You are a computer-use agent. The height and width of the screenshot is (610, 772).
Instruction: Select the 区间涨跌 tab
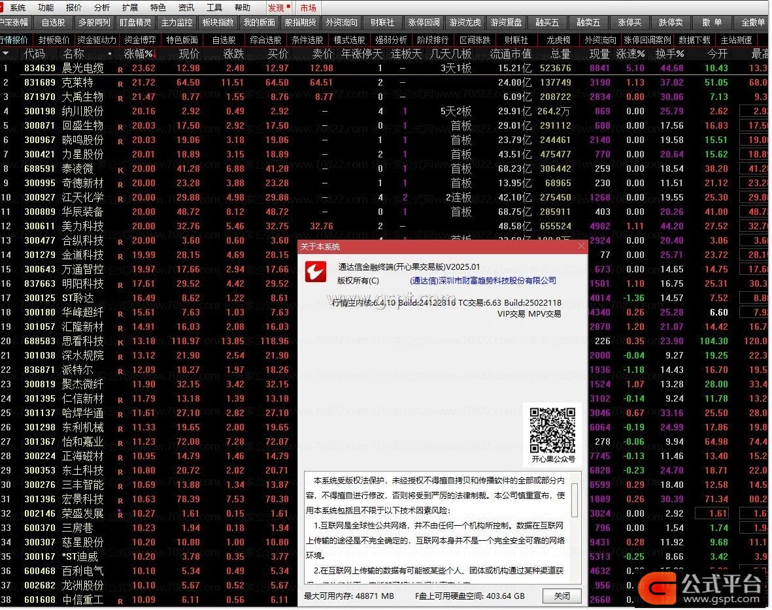click(475, 40)
